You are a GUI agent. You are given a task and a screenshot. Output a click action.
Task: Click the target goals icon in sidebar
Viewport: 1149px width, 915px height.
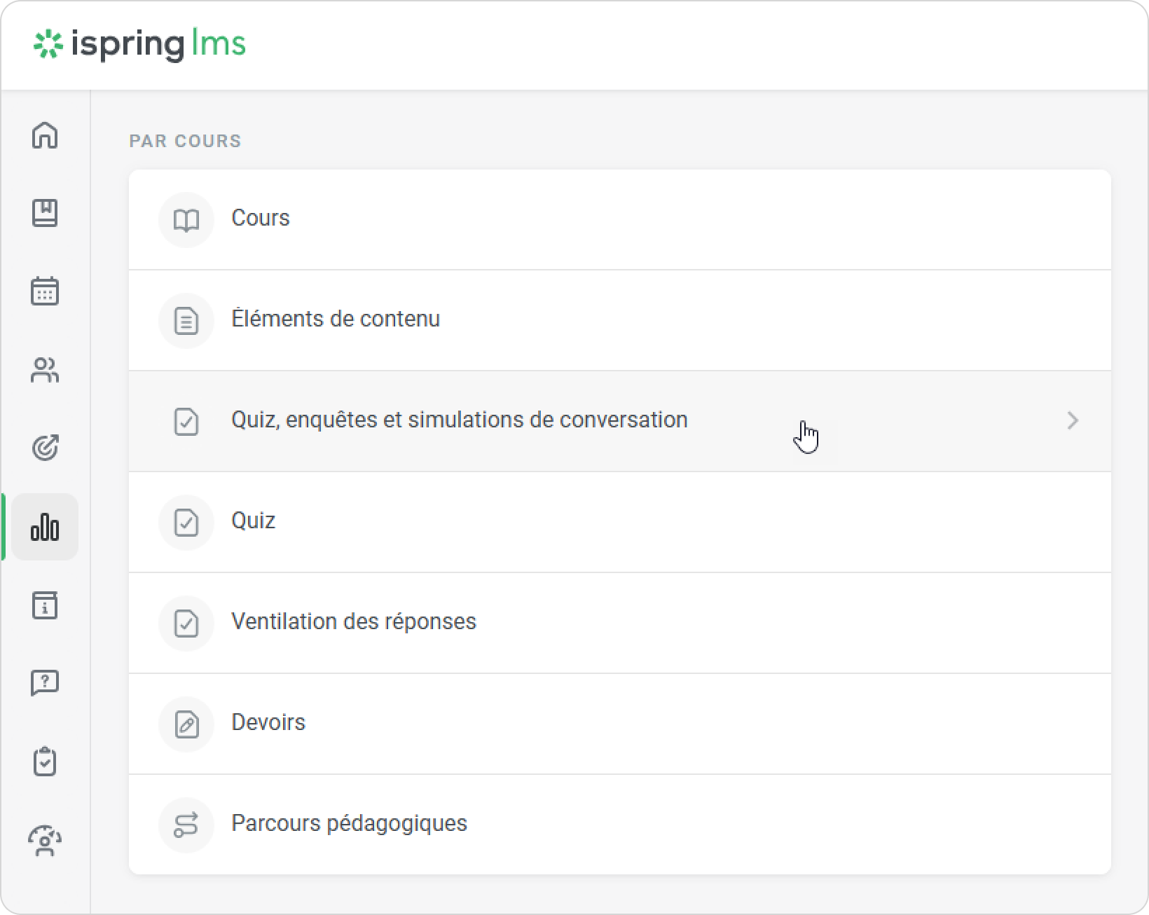coord(45,448)
